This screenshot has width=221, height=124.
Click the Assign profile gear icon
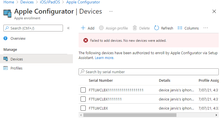tap(101, 28)
